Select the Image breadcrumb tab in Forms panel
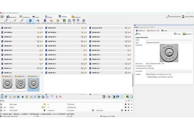This screenshot has width=194, height=129. click(x=164, y=30)
